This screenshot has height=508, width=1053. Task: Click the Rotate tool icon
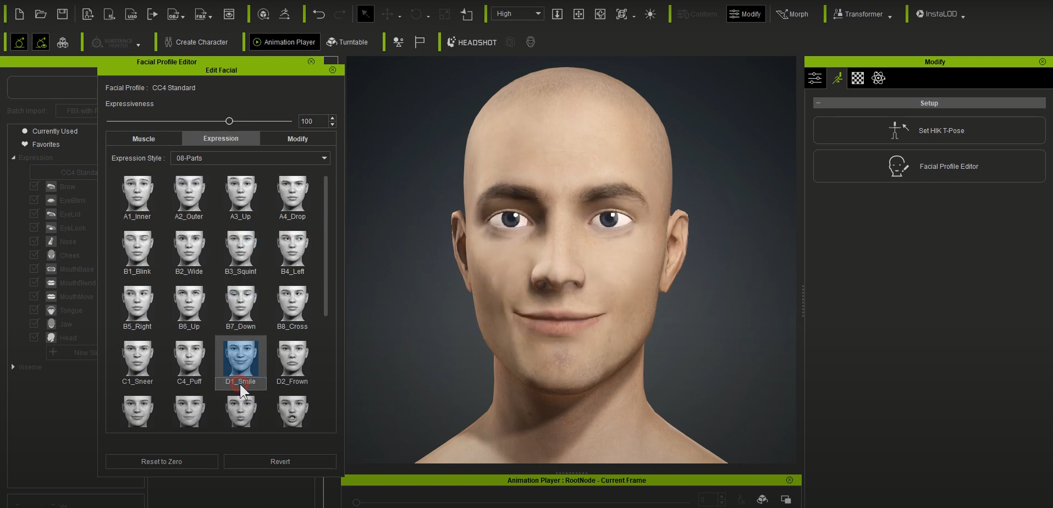416,14
